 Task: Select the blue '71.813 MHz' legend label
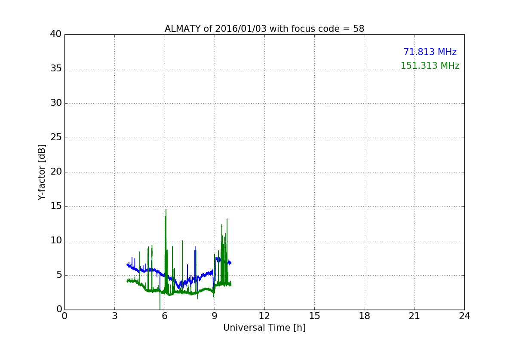[430, 52]
